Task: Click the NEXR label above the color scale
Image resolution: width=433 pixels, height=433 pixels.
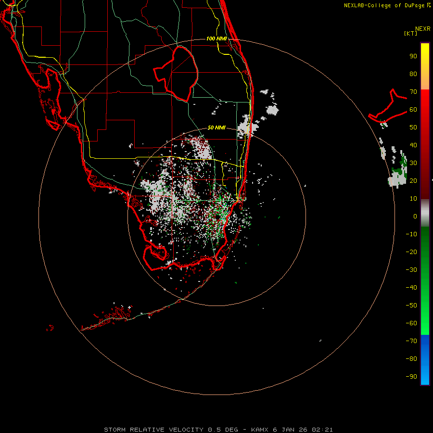Action: [x=423, y=29]
